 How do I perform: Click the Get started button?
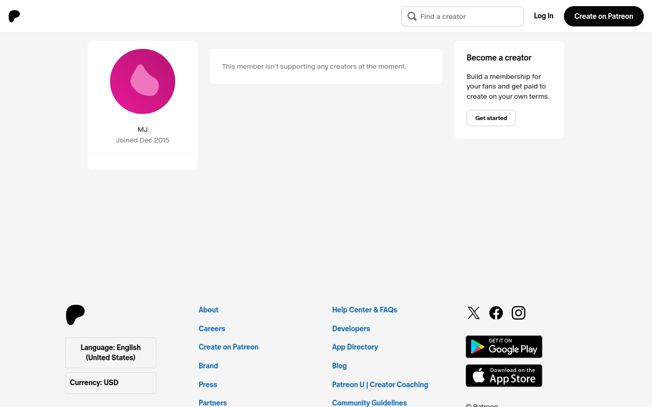pyautogui.click(x=491, y=118)
